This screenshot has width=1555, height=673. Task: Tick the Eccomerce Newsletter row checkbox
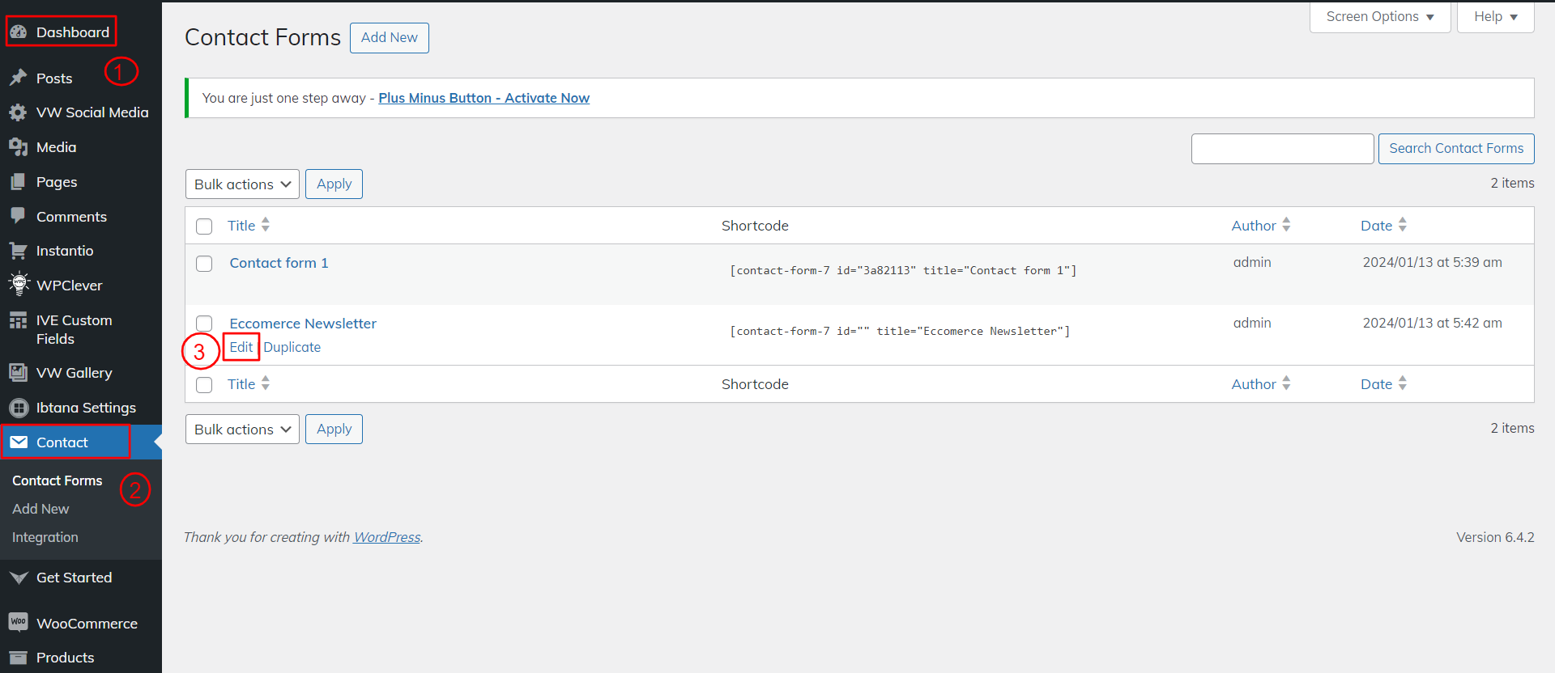[204, 324]
